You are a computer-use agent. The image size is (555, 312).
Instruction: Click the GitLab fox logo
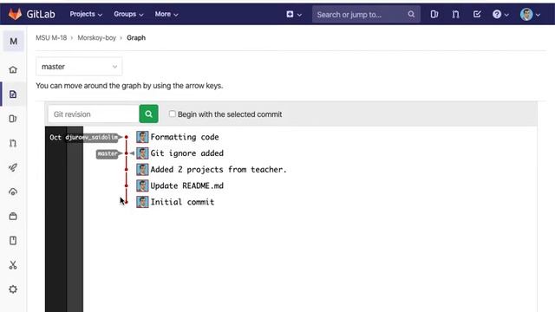tap(15, 14)
